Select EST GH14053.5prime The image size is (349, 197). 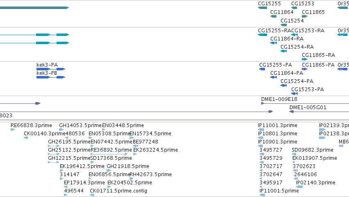click(x=80, y=125)
